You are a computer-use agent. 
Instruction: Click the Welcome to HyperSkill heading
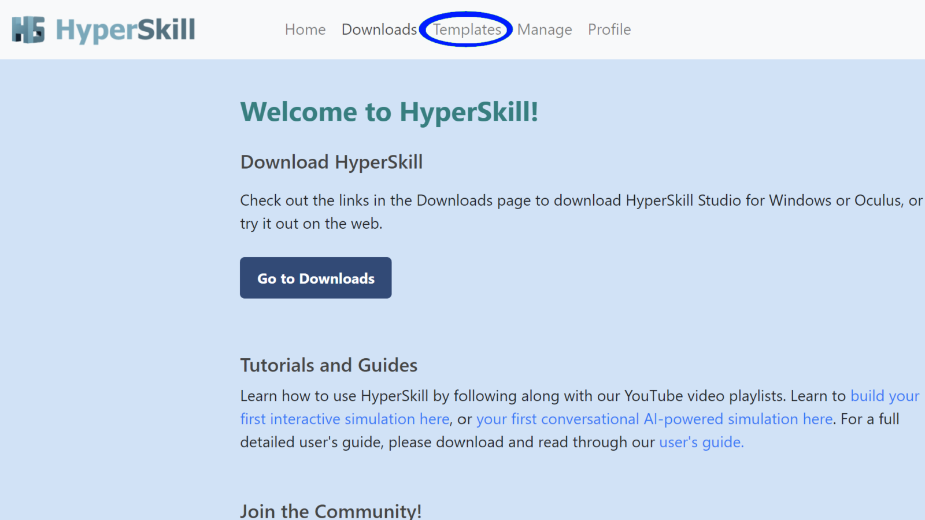coord(389,112)
